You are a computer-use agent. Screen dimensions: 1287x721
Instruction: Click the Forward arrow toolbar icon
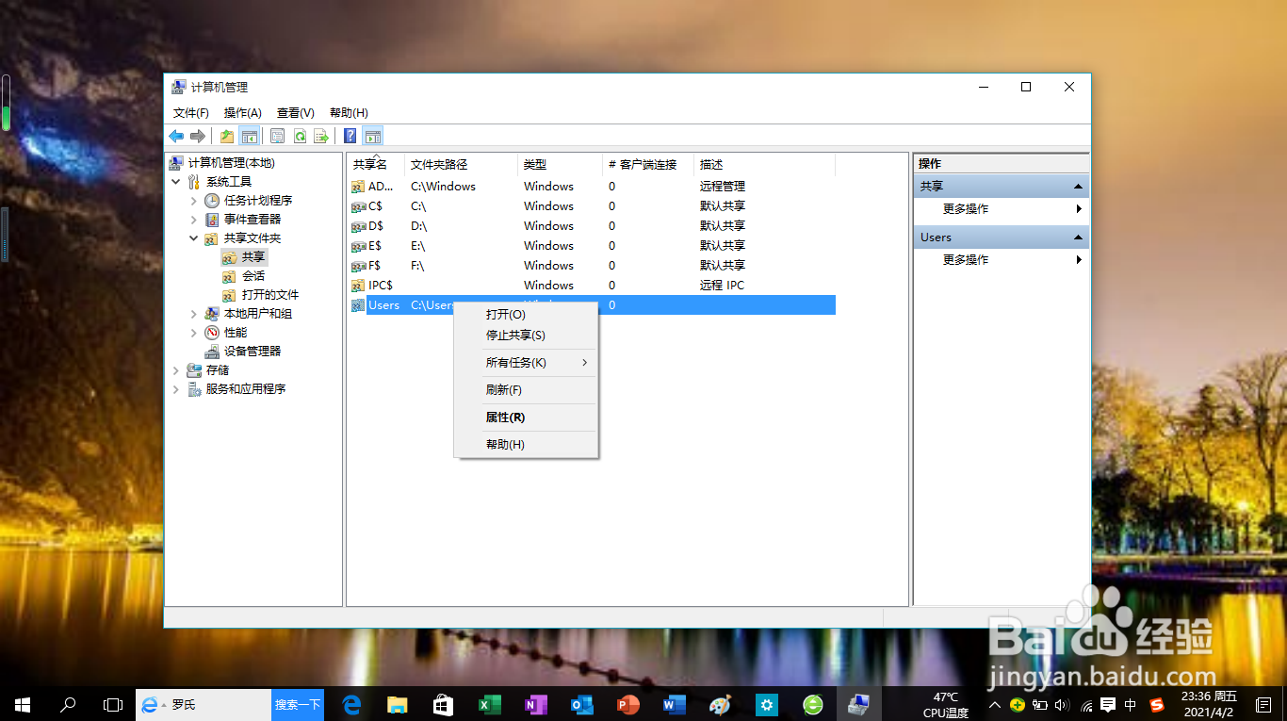(x=198, y=136)
